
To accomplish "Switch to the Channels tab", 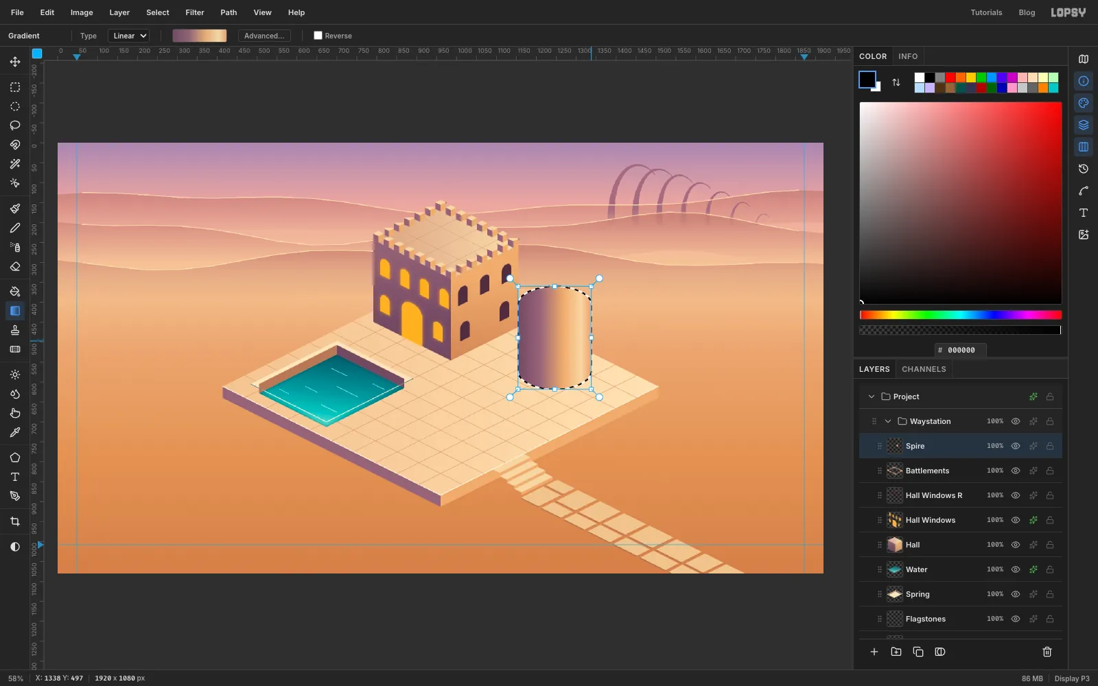I will coord(924,369).
